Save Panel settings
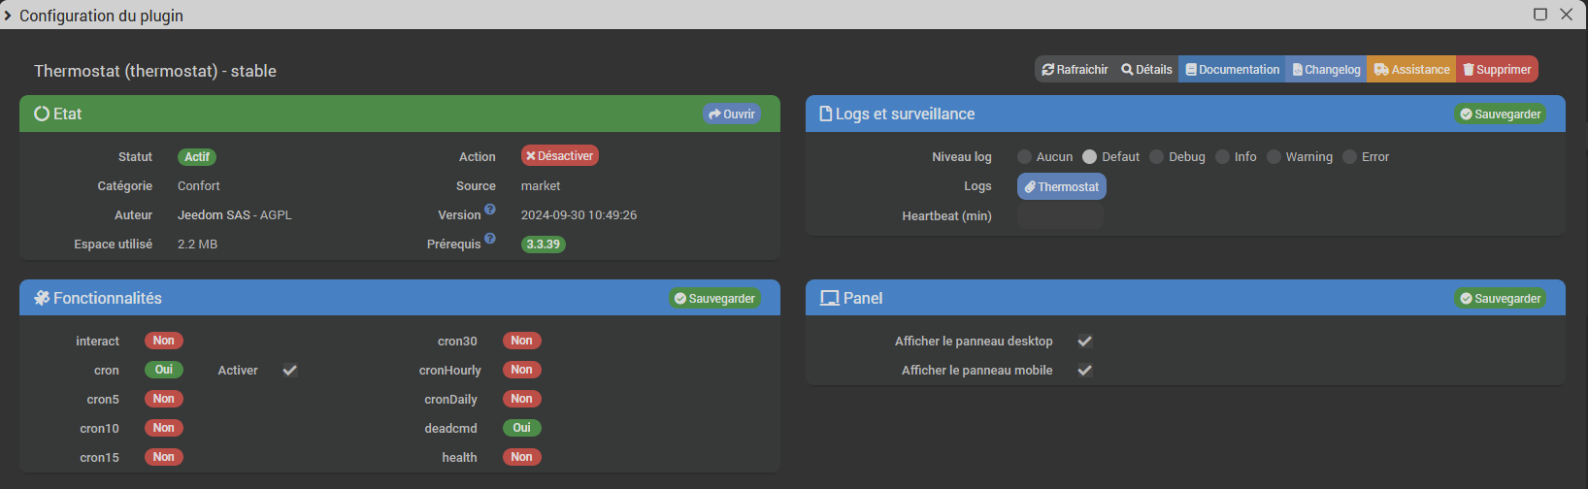1588x489 pixels. pos(1500,298)
